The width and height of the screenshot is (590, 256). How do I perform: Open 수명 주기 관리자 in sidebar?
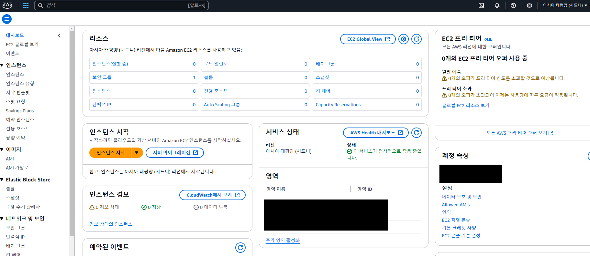point(23,207)
